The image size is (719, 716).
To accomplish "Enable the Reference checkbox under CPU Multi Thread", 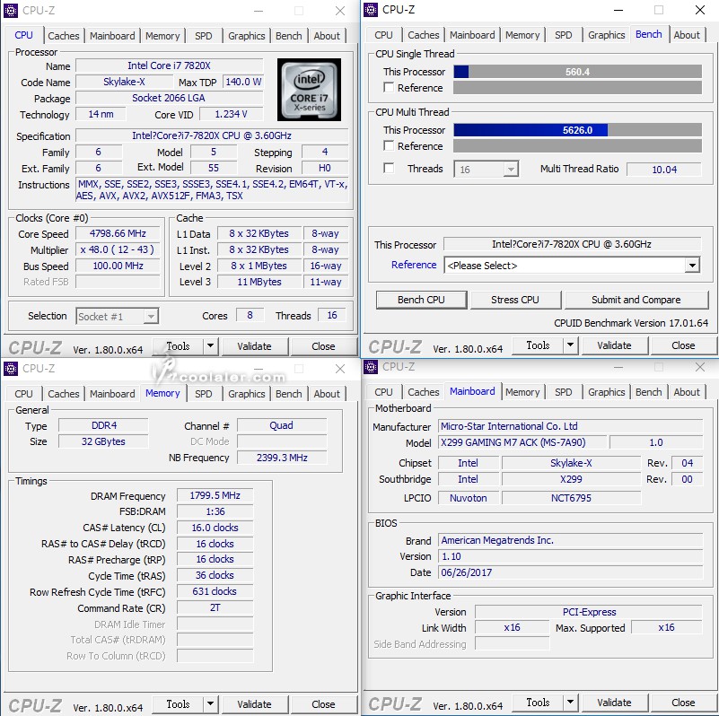I will [389, 145].
